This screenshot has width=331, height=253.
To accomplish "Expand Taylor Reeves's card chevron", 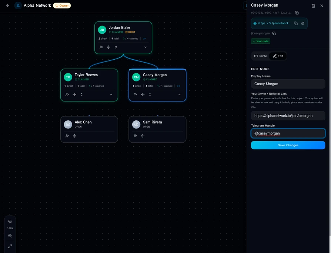I will [x=110, y=94].
